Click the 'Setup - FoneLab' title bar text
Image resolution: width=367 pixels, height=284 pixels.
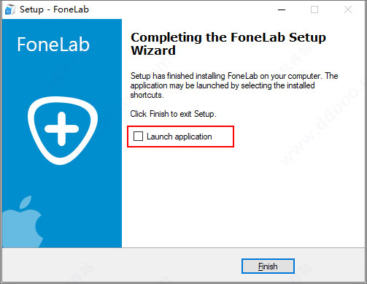pos(54,9)
